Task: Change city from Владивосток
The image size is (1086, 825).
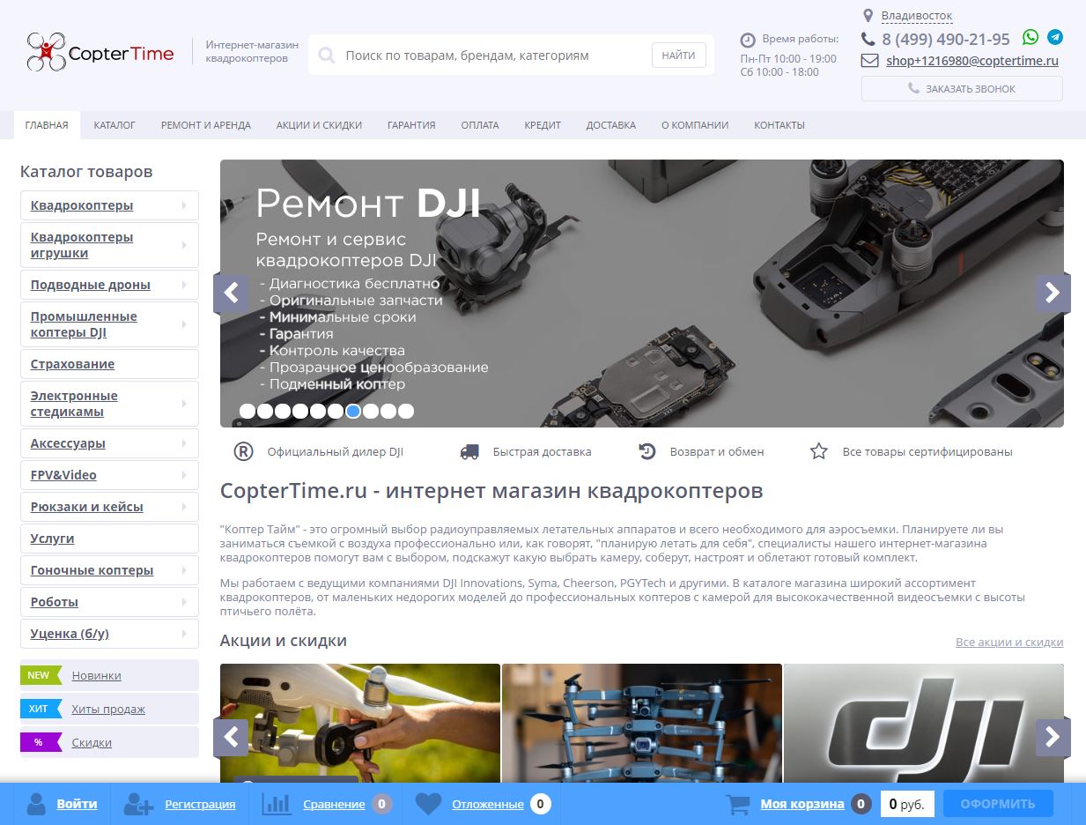Action: point(917,16)
